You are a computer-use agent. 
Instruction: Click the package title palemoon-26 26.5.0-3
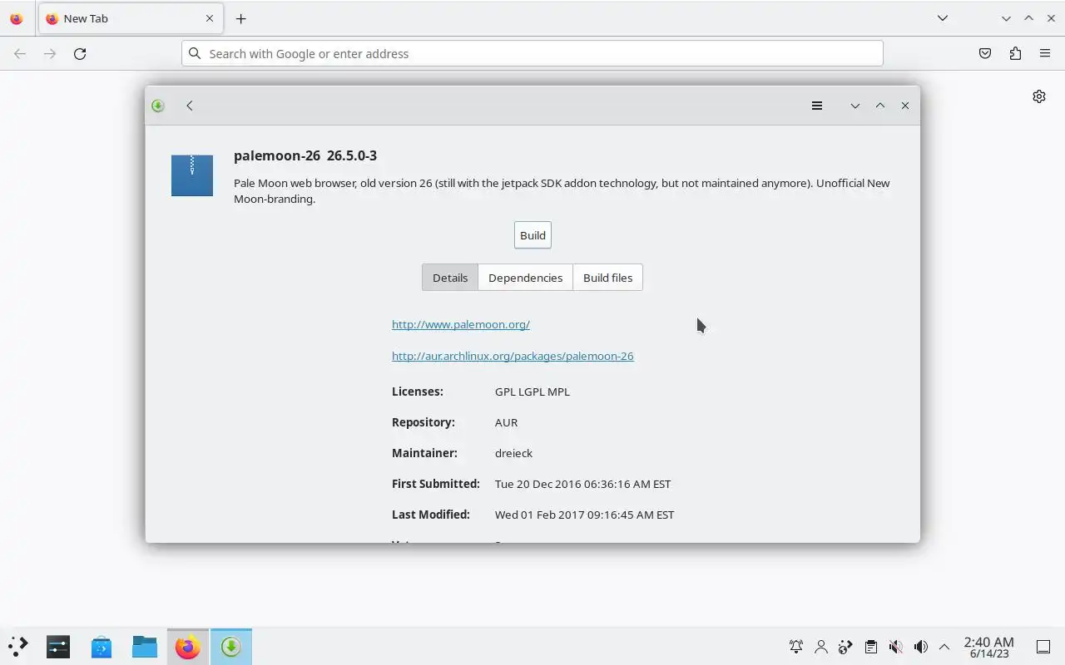[x=305, y=155]
